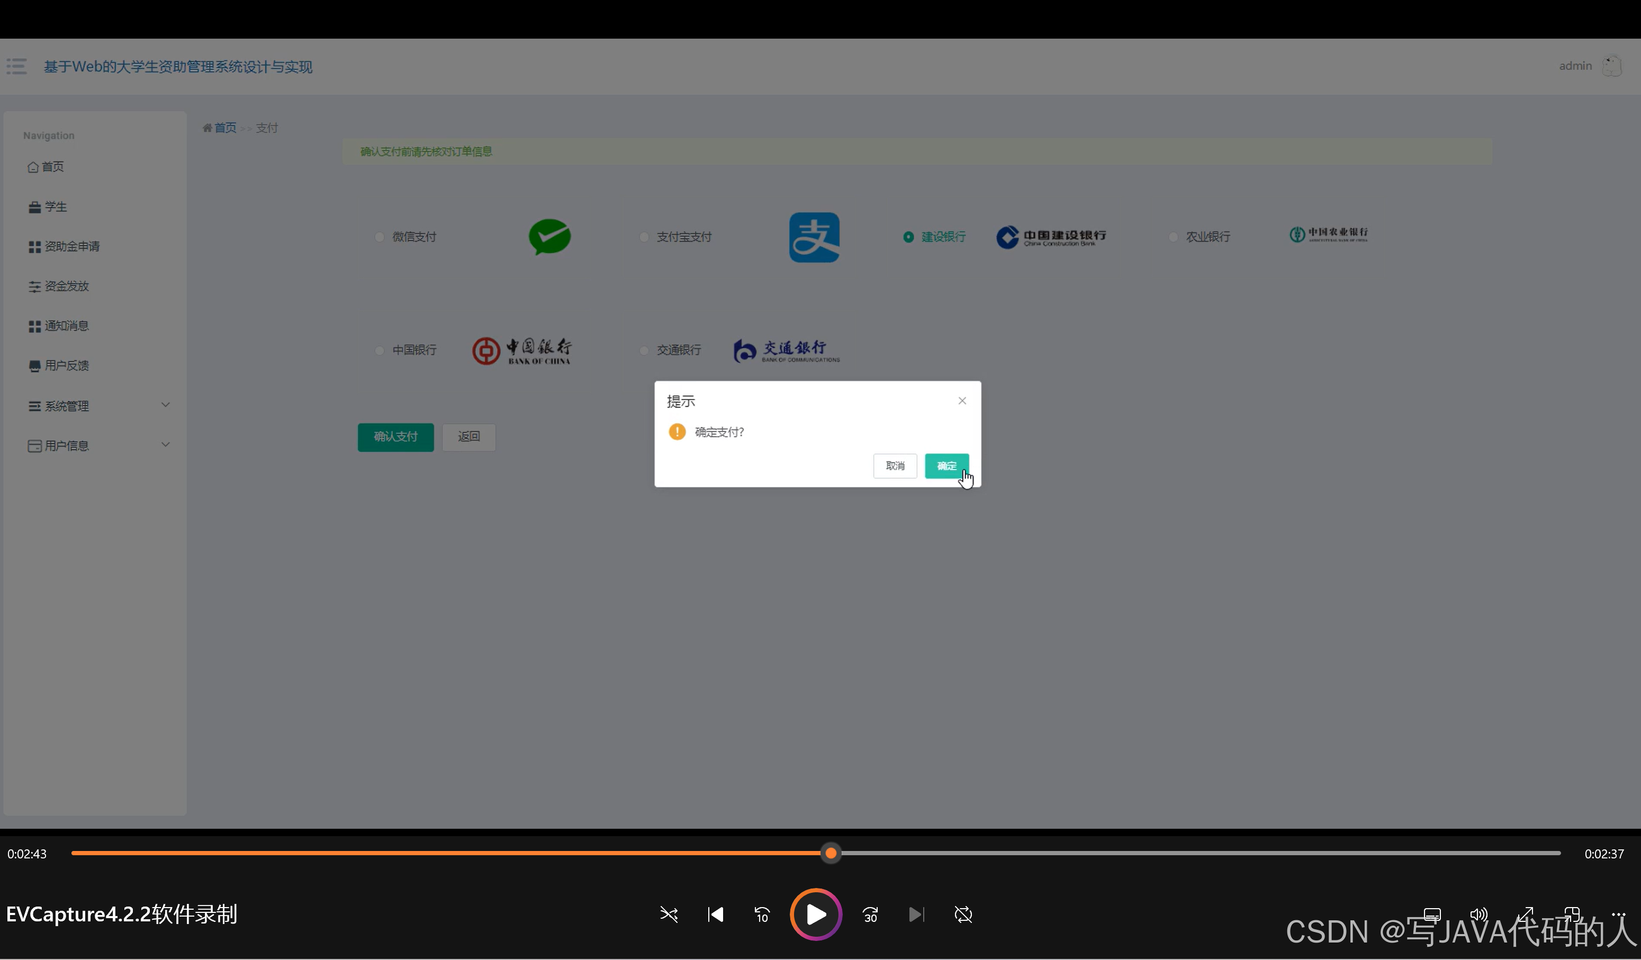Select the 农业银行 radio button
This screenshot has height=960, width=1641.
[1173, 237]
